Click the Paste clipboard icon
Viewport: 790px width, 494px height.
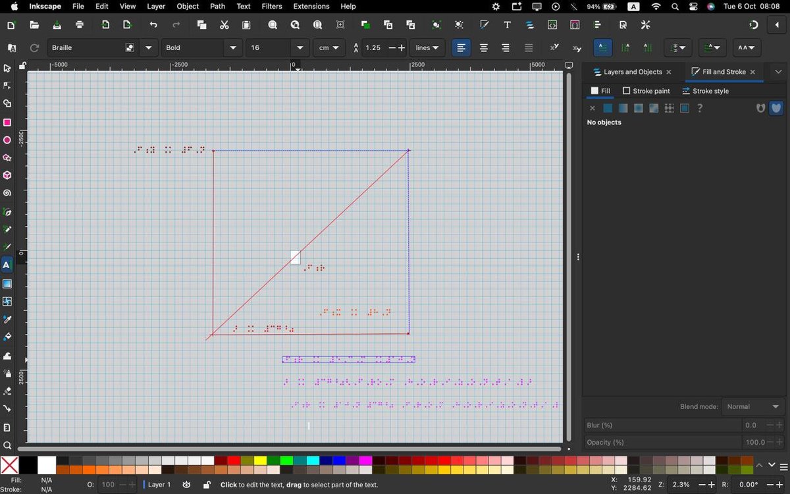pos(246,25)
